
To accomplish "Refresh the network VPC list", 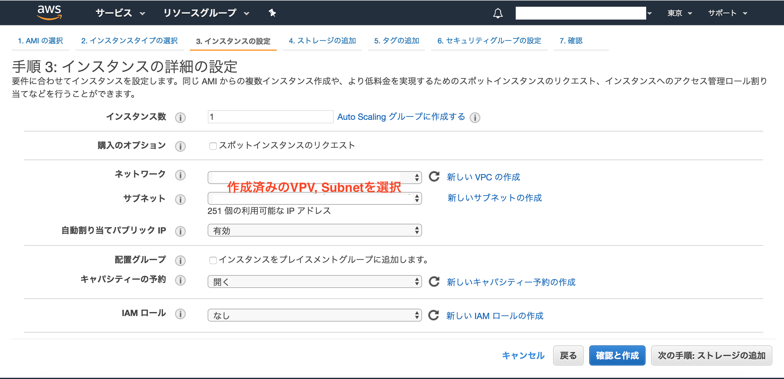I will (x=434, y=177).
